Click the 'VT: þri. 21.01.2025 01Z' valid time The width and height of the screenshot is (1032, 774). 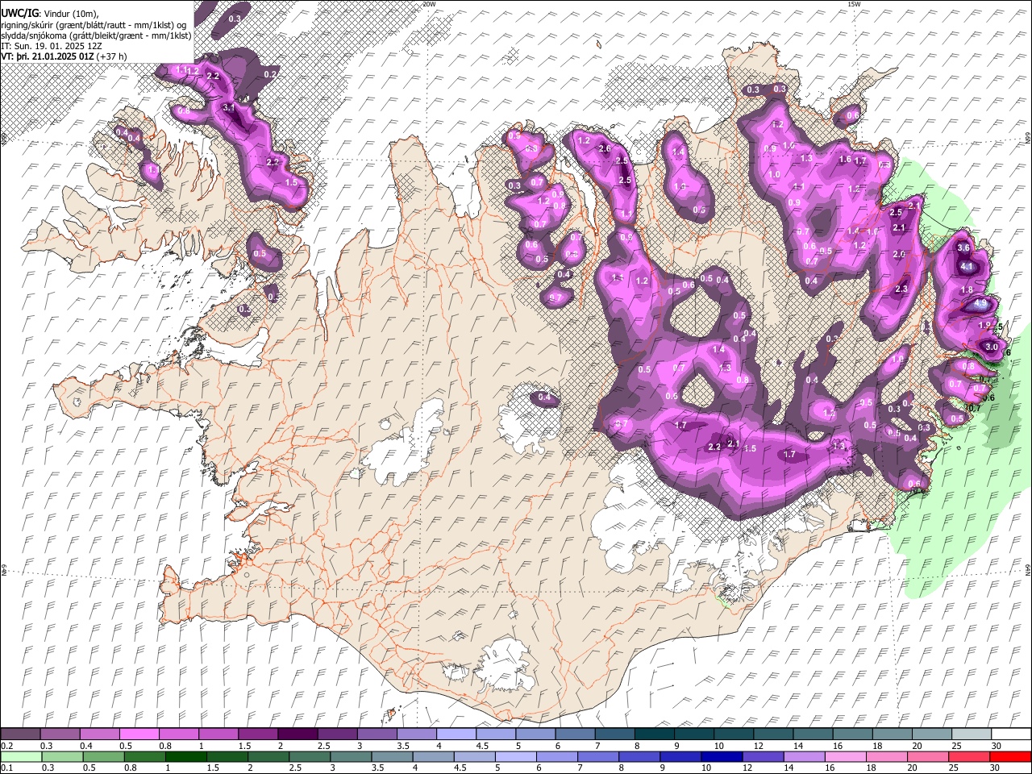(x=48, y=56)
